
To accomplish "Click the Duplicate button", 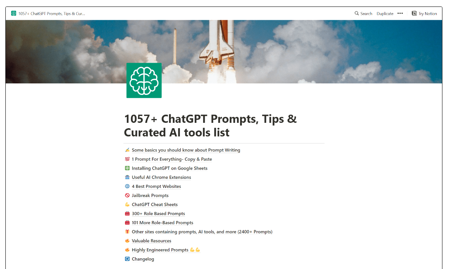I will click(x=385, y=13).
